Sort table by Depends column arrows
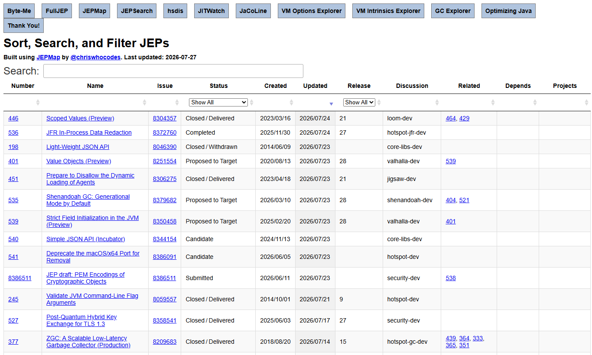 coord(535,103)
